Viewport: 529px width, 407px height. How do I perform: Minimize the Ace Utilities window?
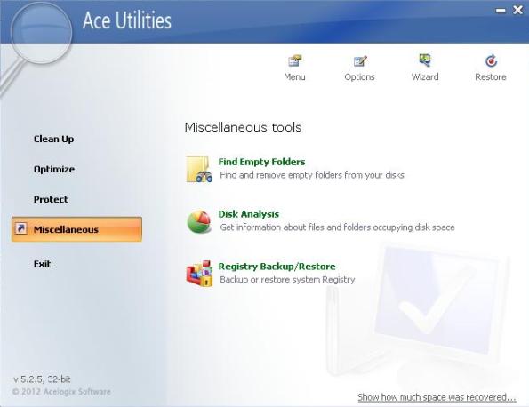pyautogui.click(x=501, y=11)
